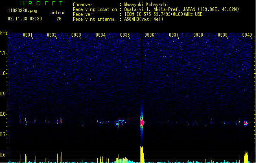256x163 pixels.
Task: Click the Observer label
Action: [83, 4]
